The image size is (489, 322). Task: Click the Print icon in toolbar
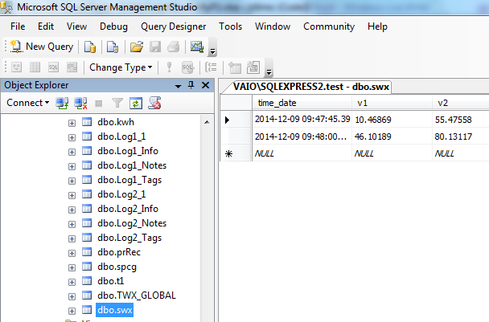coord(173,47)
